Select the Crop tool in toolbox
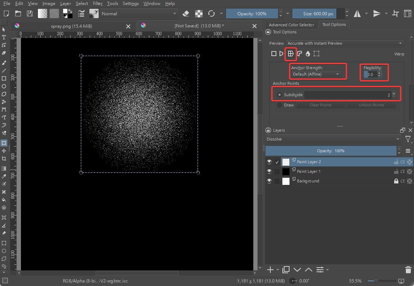 coord(4,159)
